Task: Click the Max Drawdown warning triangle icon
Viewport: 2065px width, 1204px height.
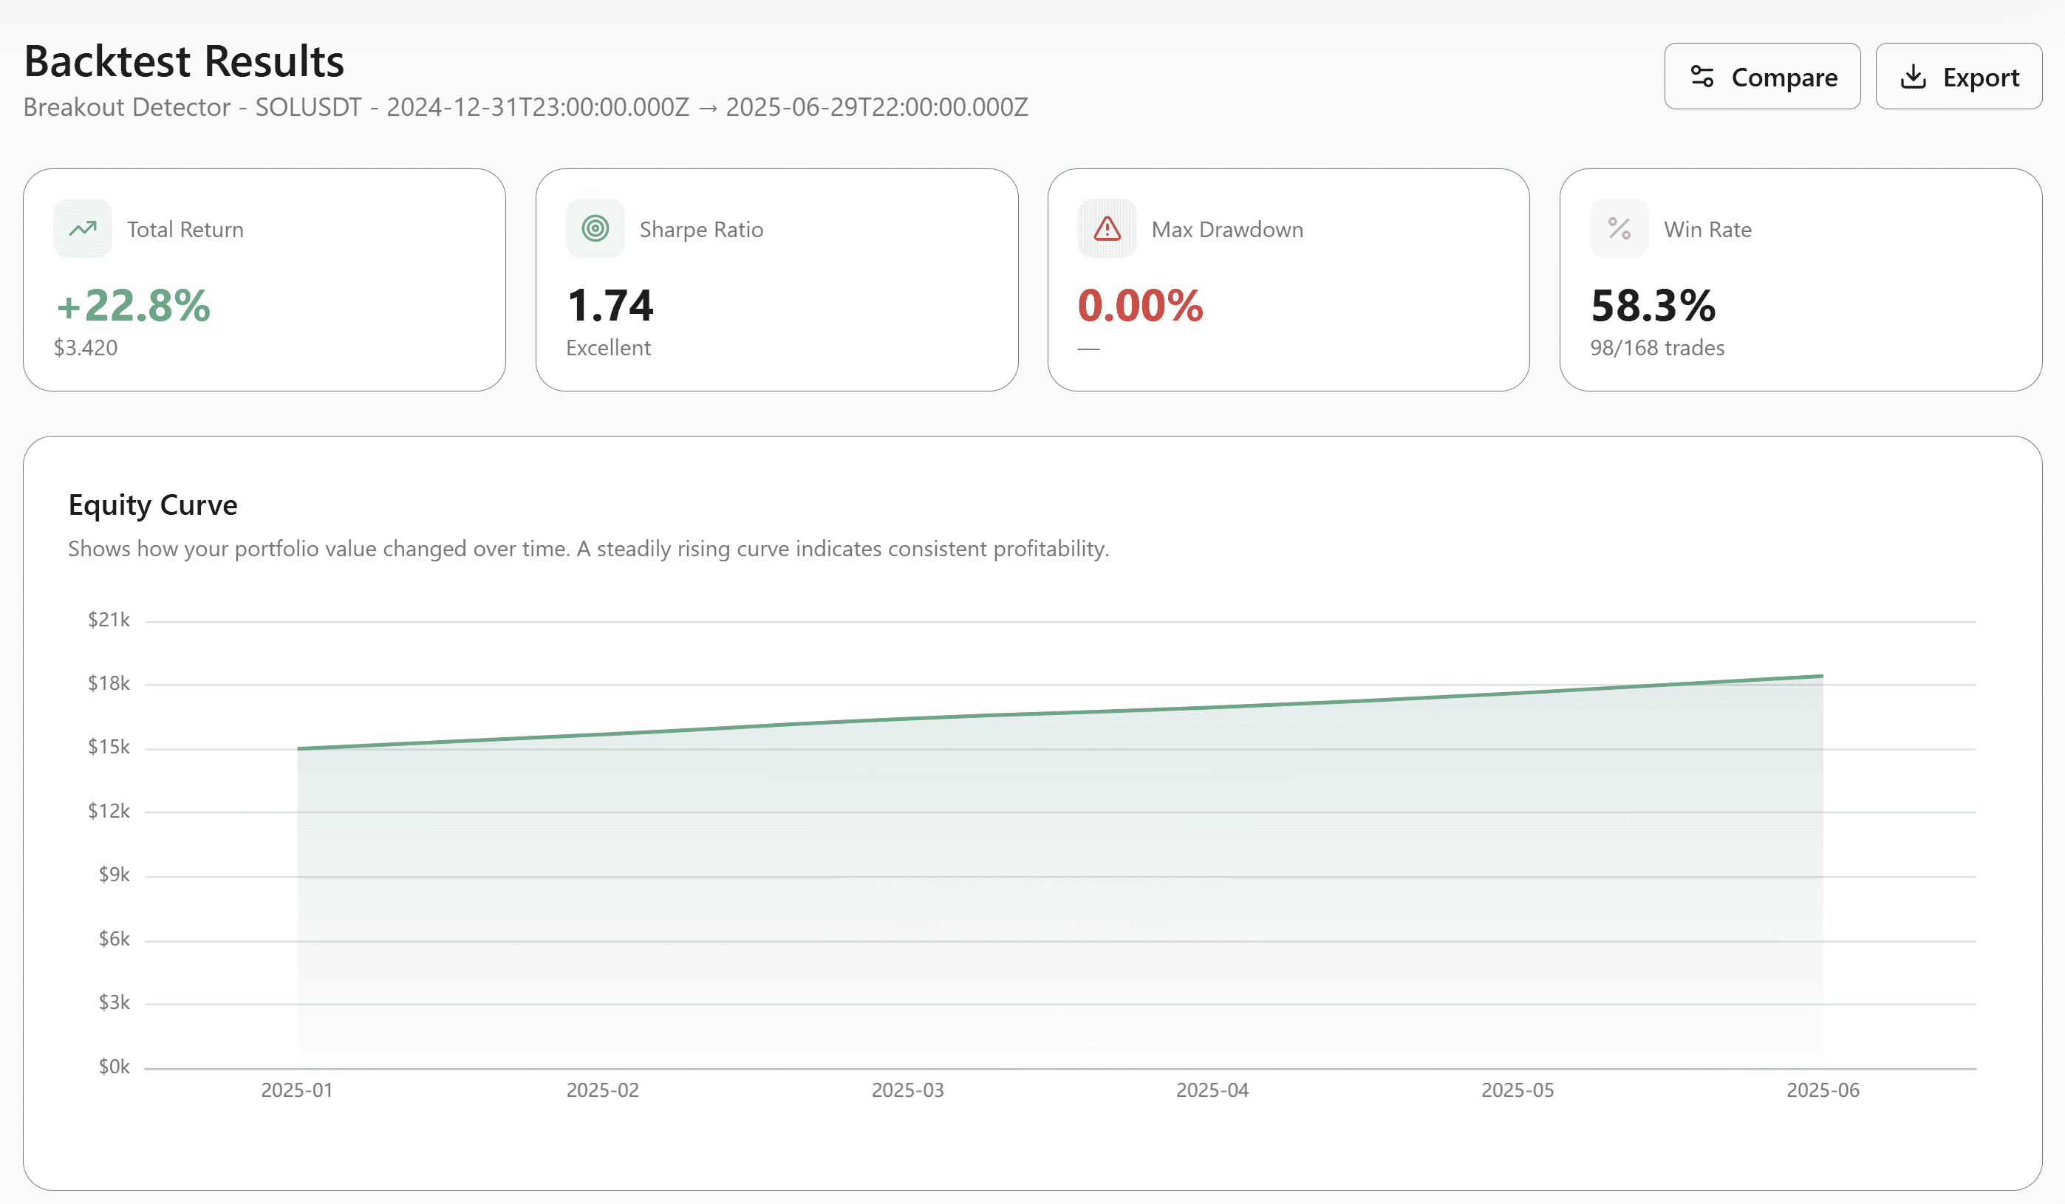Action: coord(1107,228)
